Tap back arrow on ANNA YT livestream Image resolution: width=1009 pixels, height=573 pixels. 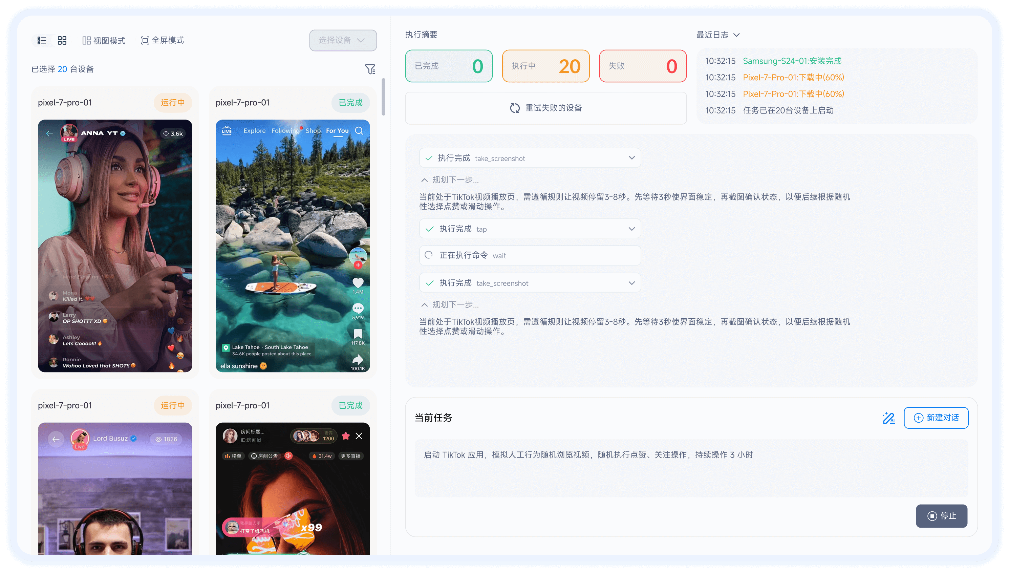(49, 133)
